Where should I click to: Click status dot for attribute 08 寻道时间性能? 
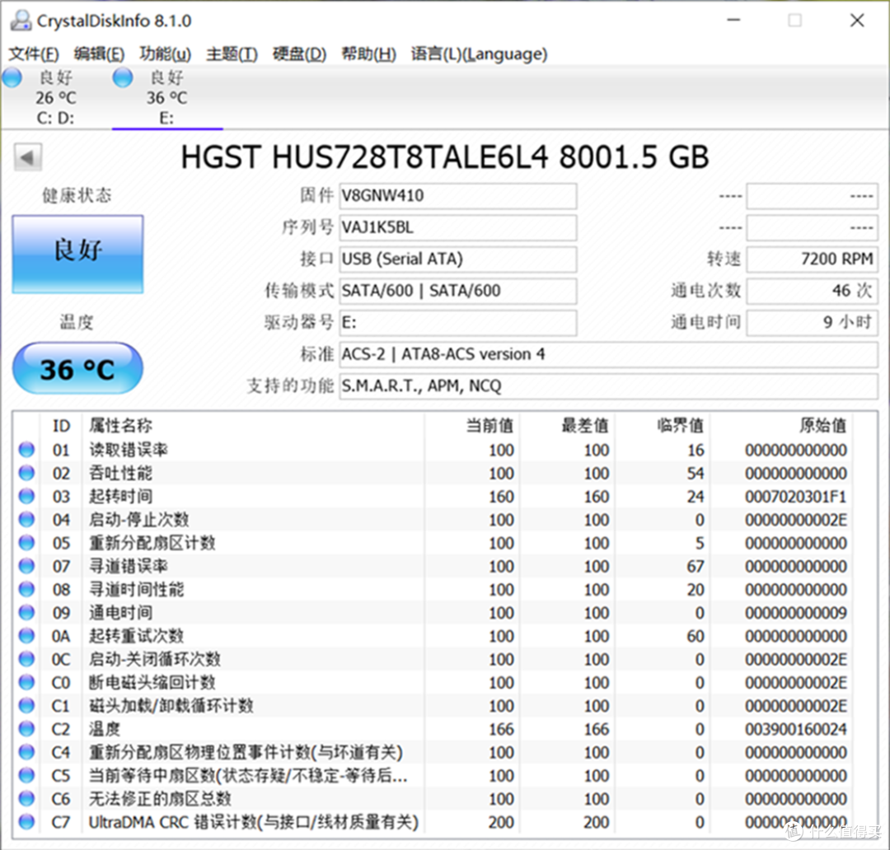pyautogui.click(x=26, y=590)
